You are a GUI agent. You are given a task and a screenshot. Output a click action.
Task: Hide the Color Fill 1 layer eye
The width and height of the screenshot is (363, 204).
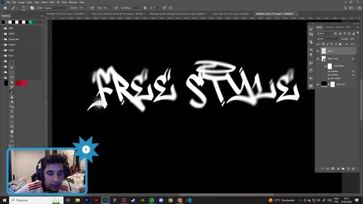click(x=318, y=84)
